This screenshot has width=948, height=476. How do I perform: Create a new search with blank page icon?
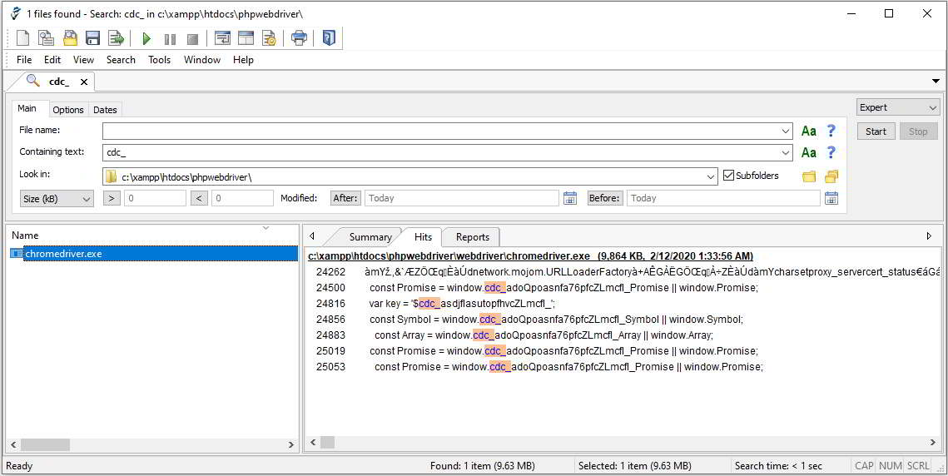point(23,39)
